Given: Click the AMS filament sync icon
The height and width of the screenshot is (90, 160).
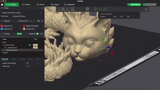Looking at the screenshot, I should point(38,21).
